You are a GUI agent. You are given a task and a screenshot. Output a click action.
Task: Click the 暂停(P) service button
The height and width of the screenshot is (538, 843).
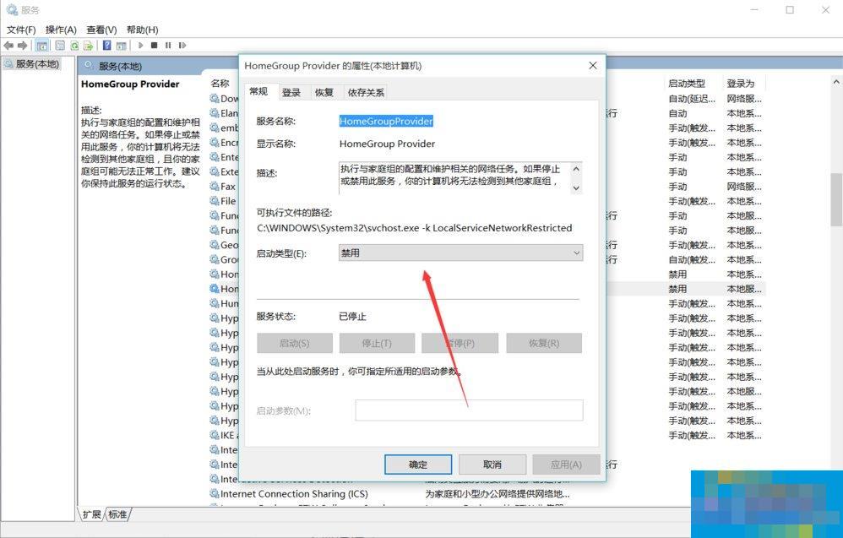(x=460, y=343)
